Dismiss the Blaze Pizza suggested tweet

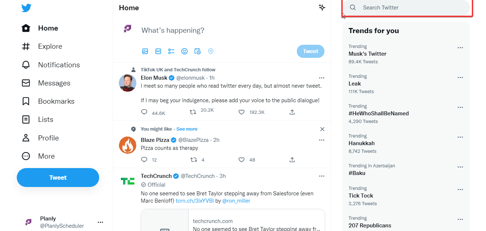click(x=322, y=129)
